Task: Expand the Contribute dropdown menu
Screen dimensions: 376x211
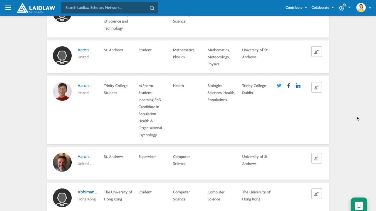Action: tap(296, 8)
